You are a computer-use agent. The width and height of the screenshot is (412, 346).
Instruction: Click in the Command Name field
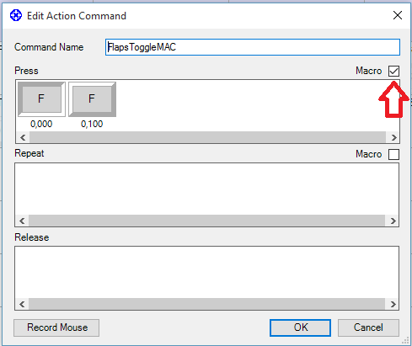(253, 47)
